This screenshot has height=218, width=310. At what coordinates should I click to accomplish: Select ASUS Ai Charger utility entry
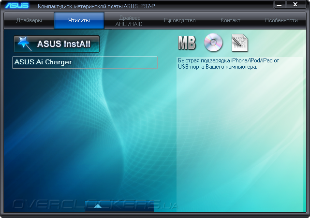[x=85, y=62]
